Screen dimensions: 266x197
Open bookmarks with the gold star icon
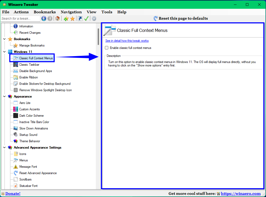tap(72, 19)
